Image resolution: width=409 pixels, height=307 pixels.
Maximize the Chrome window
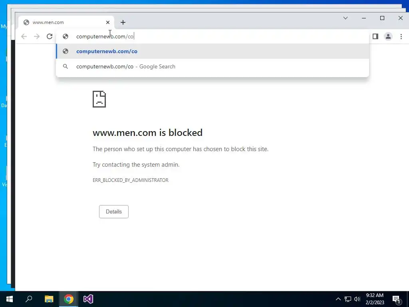pos(382,18)
